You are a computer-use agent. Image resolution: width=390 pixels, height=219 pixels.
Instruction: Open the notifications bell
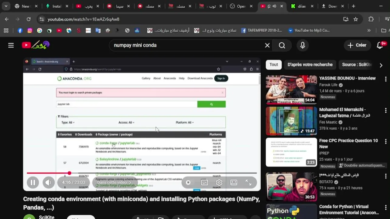click(380, 45)
